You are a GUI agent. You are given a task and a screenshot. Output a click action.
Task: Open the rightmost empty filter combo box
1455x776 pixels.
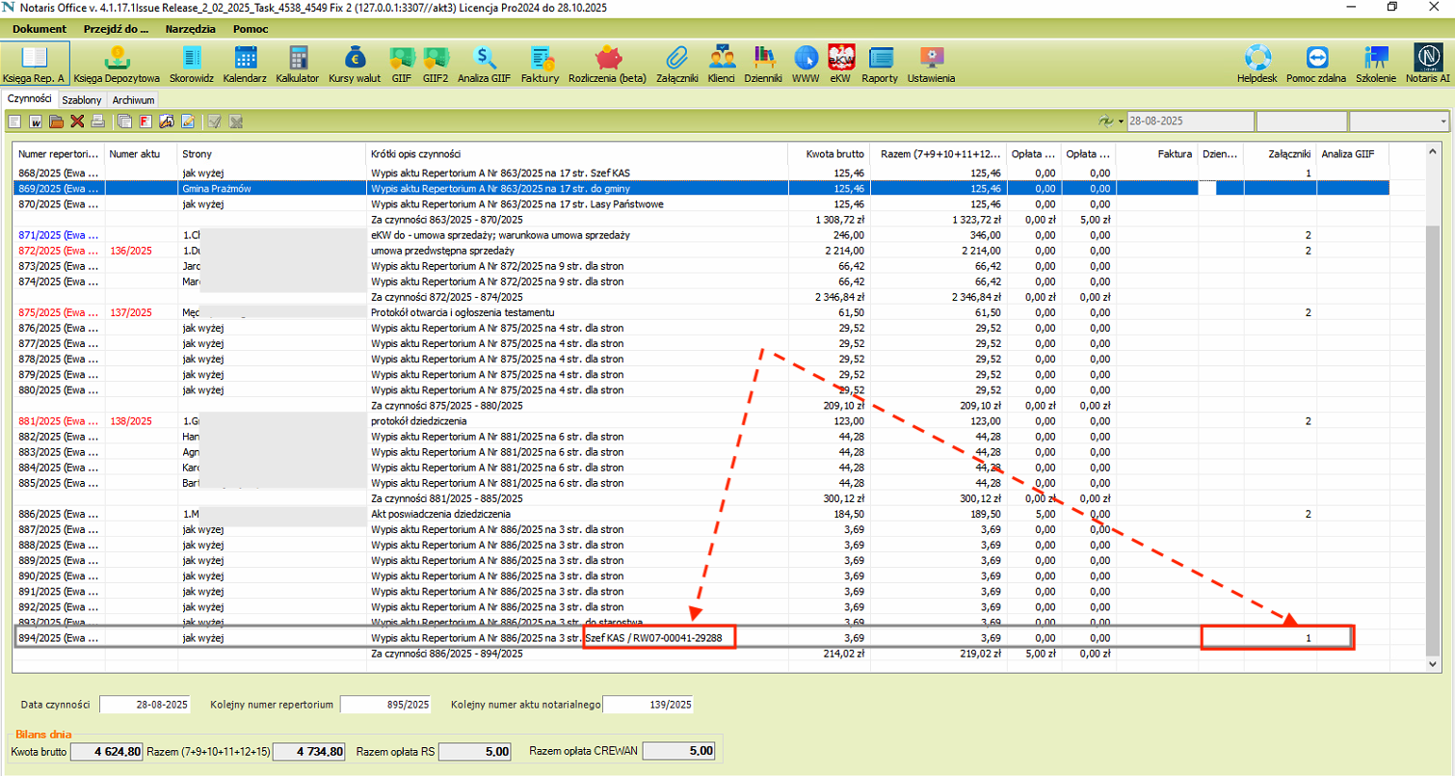[x=1398, y=121]
